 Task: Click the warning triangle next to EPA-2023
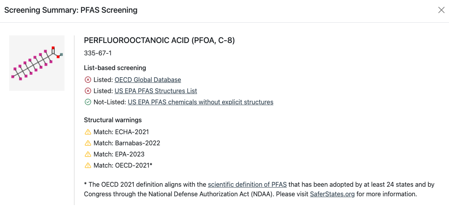88,154
